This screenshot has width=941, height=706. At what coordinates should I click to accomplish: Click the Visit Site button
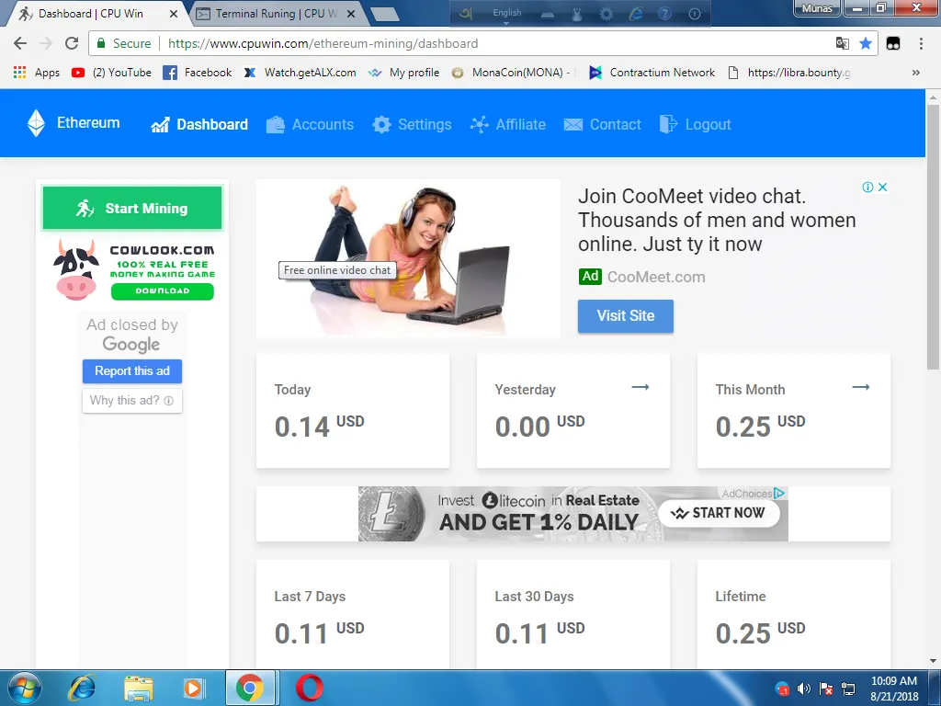tap(626, 315)
